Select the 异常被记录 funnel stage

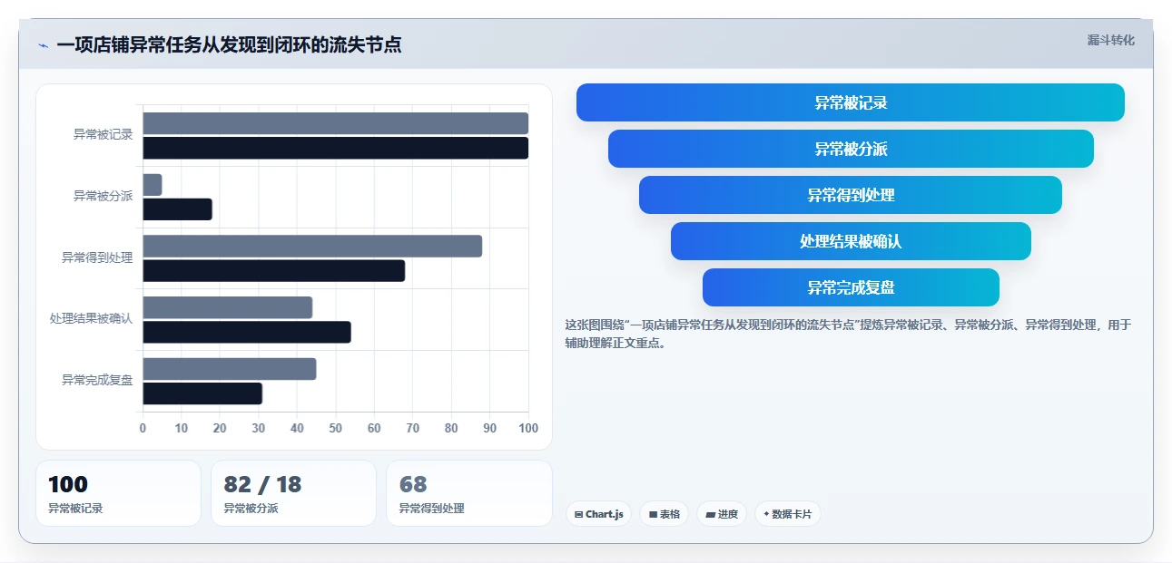point(851,102)
